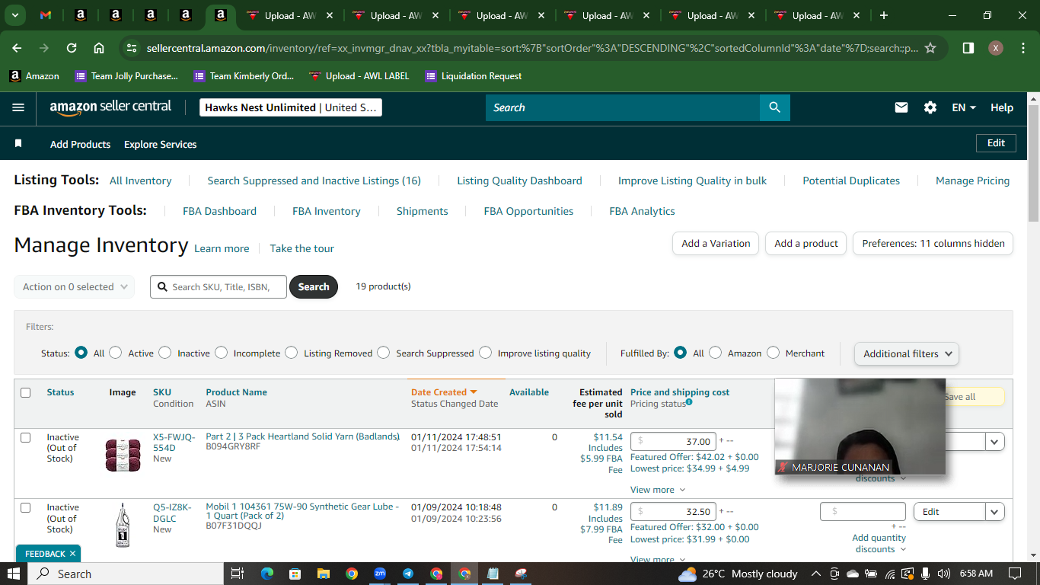Open the Team Jolly Purchase bookmark
This screenshot has width=1040, height=585.
click(x=126, y=76)
